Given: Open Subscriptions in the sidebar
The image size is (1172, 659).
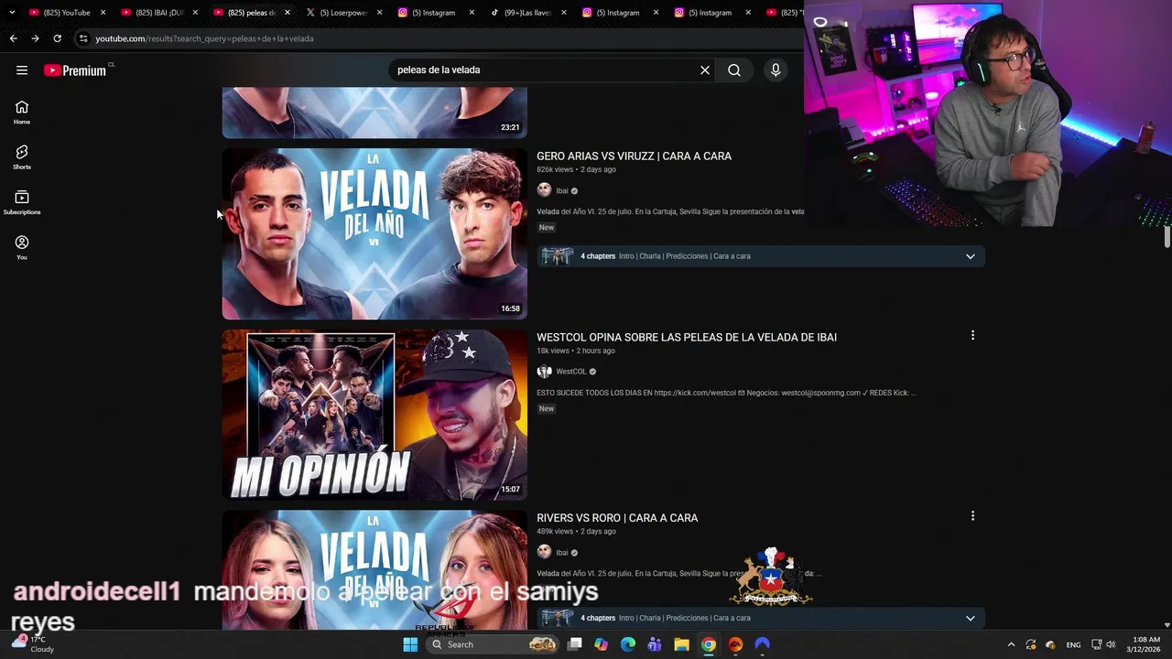Looking at the screenshot, I should (x=22, y=202).
